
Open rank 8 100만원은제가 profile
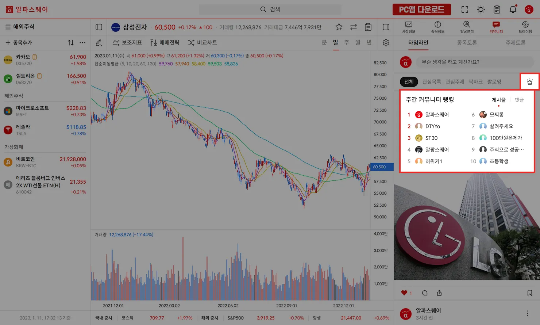tap(501, 138)
